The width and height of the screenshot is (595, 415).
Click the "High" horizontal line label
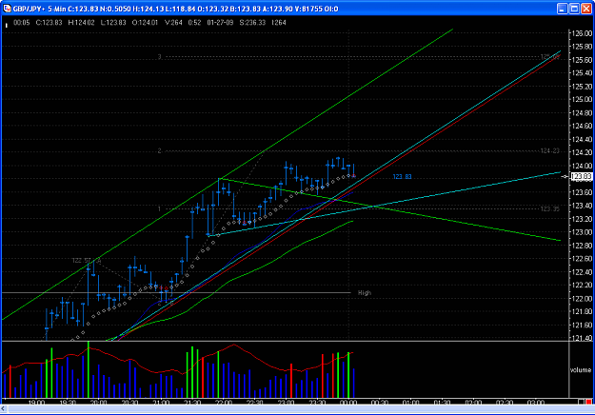(365, 293)
